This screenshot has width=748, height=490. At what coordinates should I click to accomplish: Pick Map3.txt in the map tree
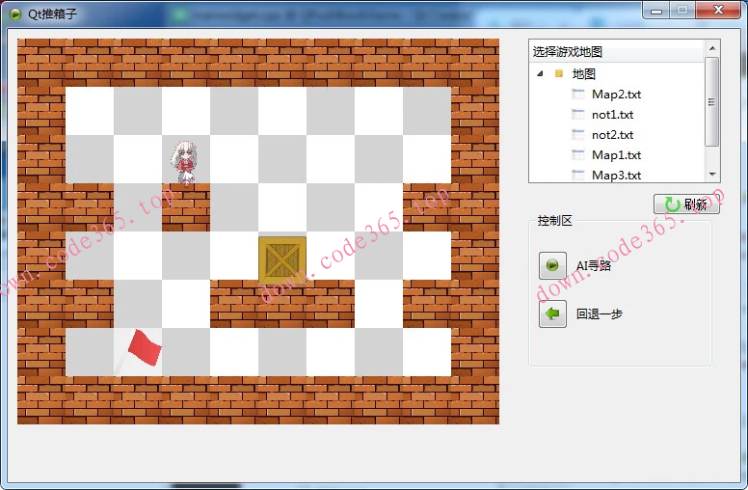[616, 176]
